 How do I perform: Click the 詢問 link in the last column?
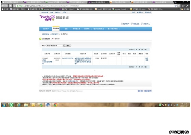coord(147,58)
